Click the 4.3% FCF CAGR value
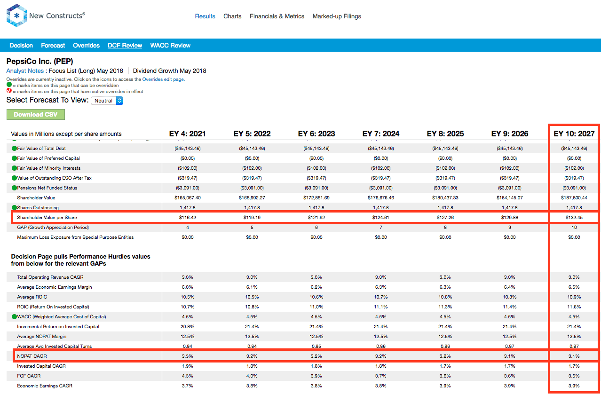The image size is (601, 394). point(187,376)
